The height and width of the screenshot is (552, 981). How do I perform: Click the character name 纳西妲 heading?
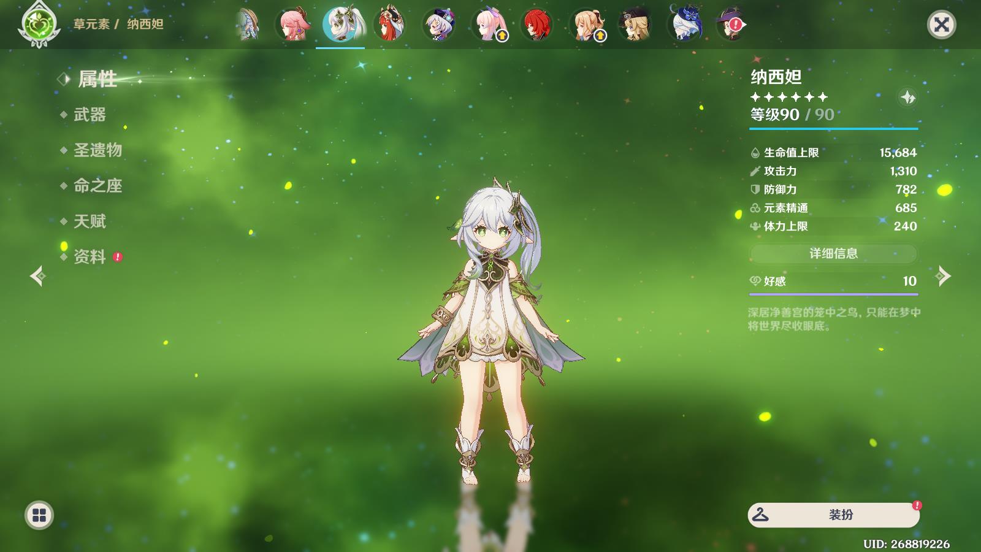(x=776, y=77)
